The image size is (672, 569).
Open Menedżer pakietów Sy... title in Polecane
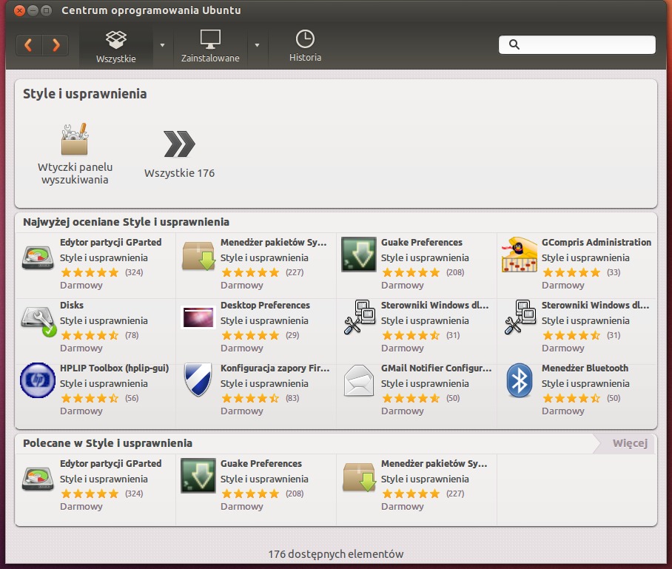coord(434,464)
